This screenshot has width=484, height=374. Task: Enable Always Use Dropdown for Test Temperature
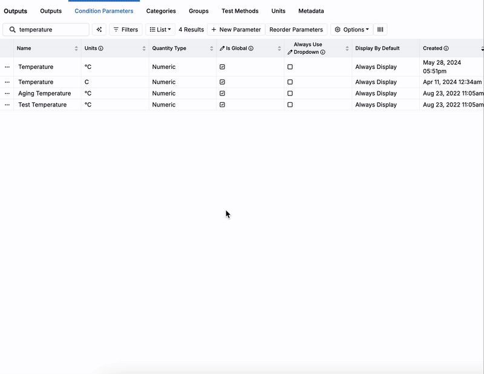290,105
